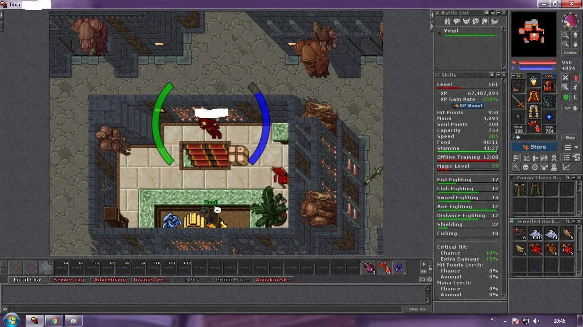The height and width of the screenshot is (327, 583).
Task: Open the Store button
Action: [x=534, y=147]
